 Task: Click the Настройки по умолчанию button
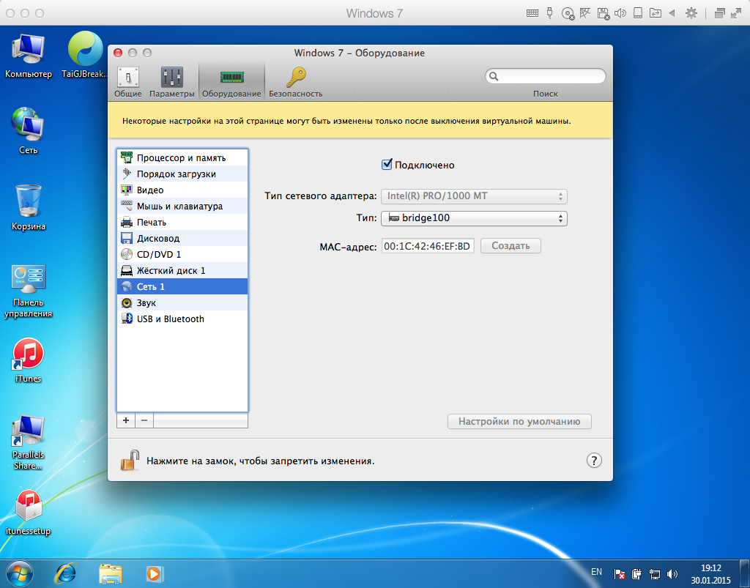coord(519,422)
